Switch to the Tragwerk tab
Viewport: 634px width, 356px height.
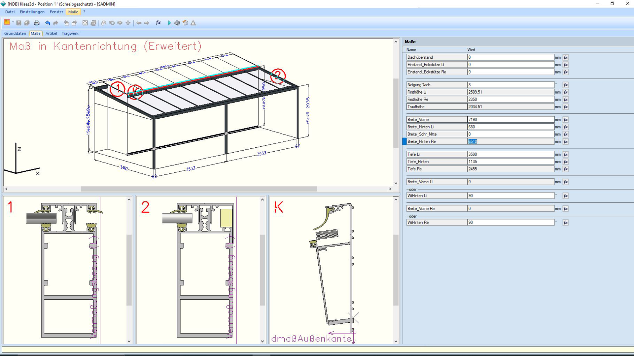(70, 33)
